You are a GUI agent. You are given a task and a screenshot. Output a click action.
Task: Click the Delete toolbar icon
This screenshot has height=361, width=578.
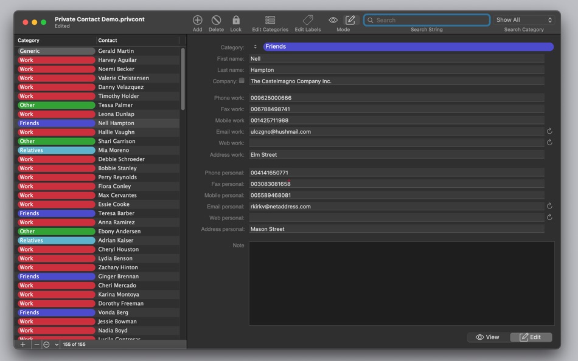217,20
